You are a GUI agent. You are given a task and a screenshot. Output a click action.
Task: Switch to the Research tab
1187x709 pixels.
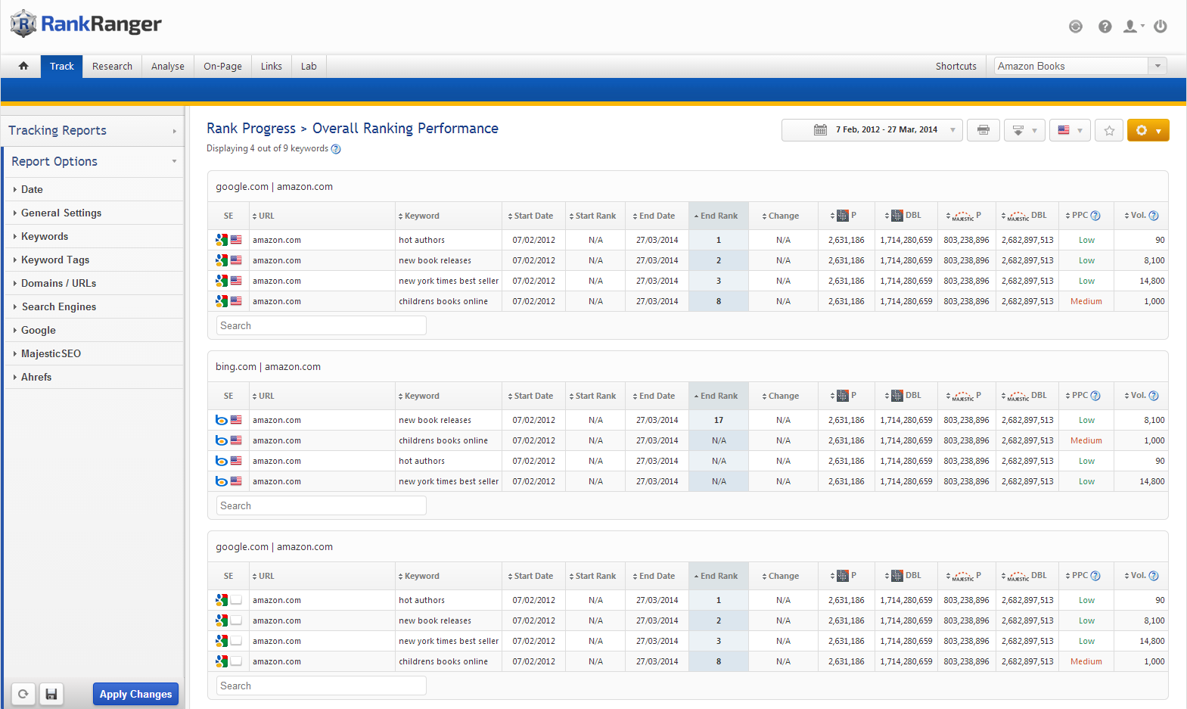click(x=112, y=66)
